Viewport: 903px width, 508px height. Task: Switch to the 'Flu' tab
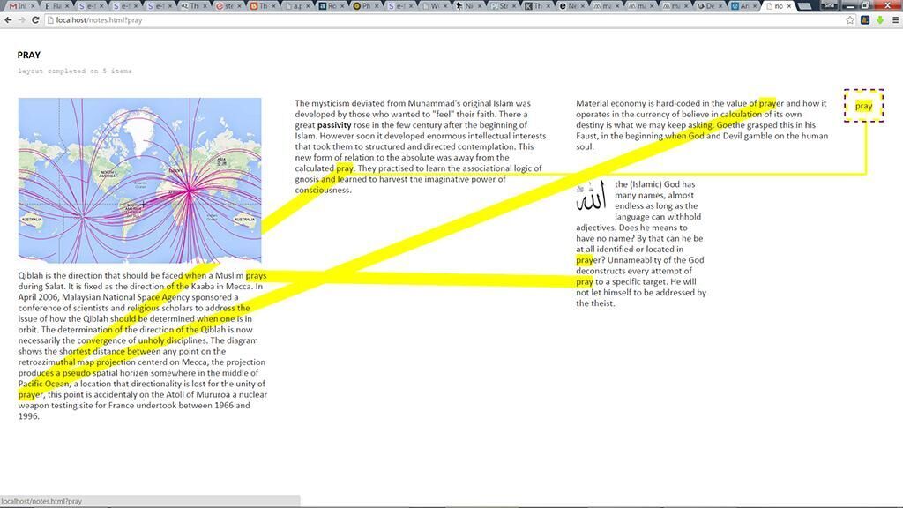pos(54,6)
